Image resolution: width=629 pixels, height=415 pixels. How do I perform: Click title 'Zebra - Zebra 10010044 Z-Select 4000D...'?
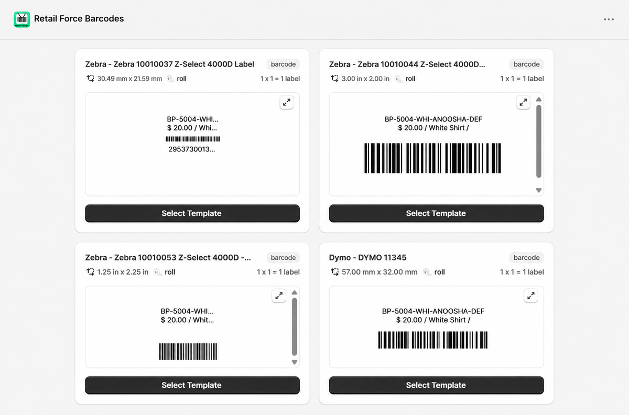(407, 64)
